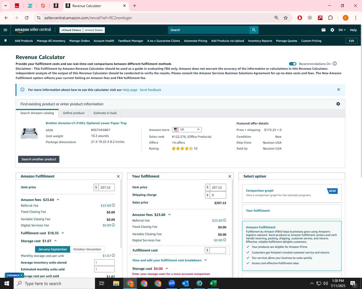Switch to Estimate in bulk tab

pos(105,113)
